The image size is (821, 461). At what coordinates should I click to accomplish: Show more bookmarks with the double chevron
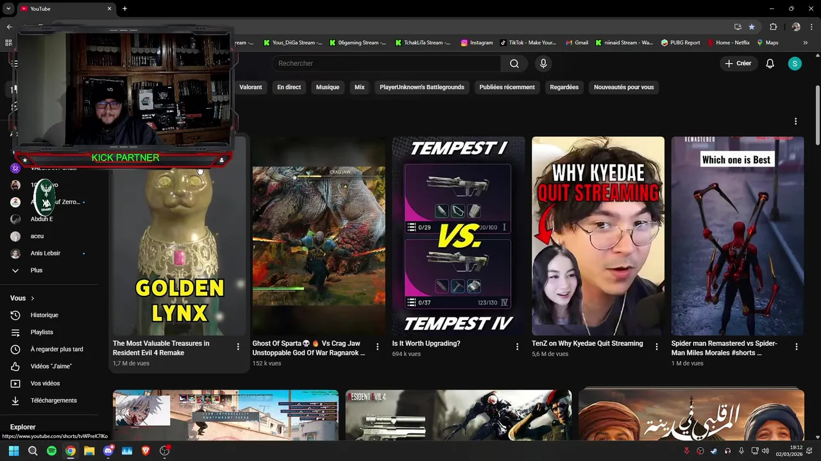point(806,43)
